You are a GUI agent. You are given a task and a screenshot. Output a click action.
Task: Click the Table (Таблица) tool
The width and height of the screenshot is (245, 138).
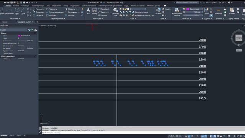103,15
